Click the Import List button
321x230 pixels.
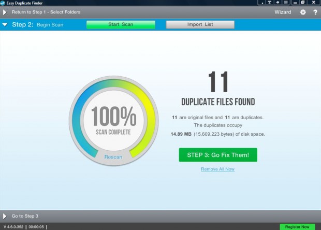coord(200,24)
